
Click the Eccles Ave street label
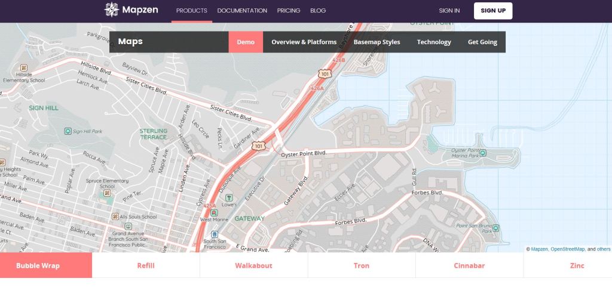point(345,192)
